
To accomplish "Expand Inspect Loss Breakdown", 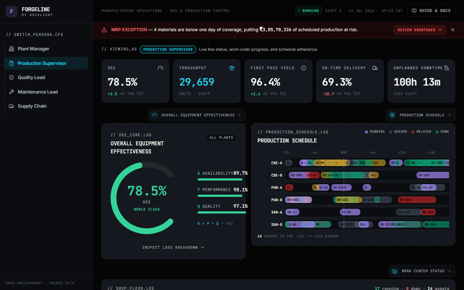I will (x=173, y=248).
